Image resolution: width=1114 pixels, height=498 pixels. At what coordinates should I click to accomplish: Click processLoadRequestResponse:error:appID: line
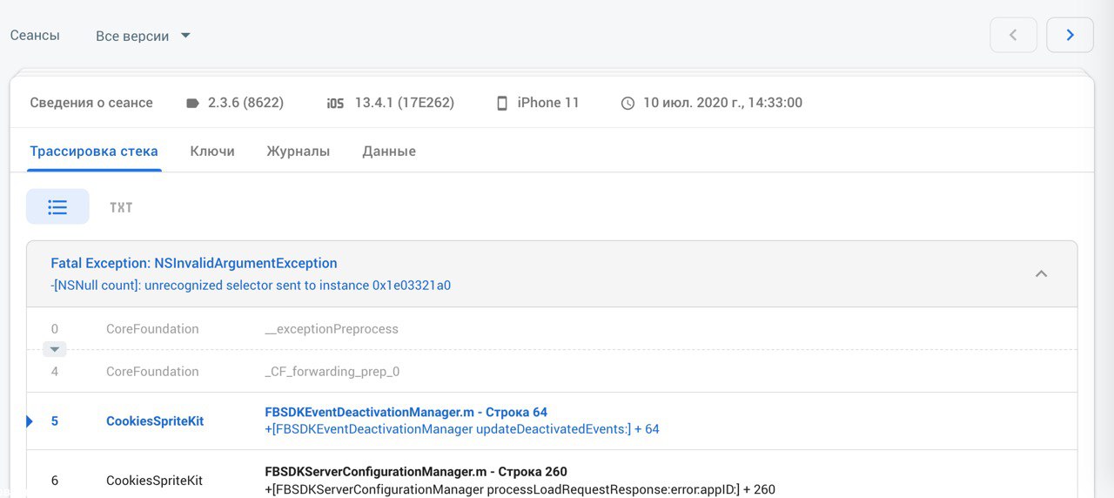520,489
